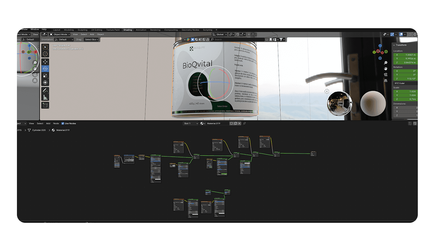
Task: Toggle viewport overlays button
Action: click(401, 34)
